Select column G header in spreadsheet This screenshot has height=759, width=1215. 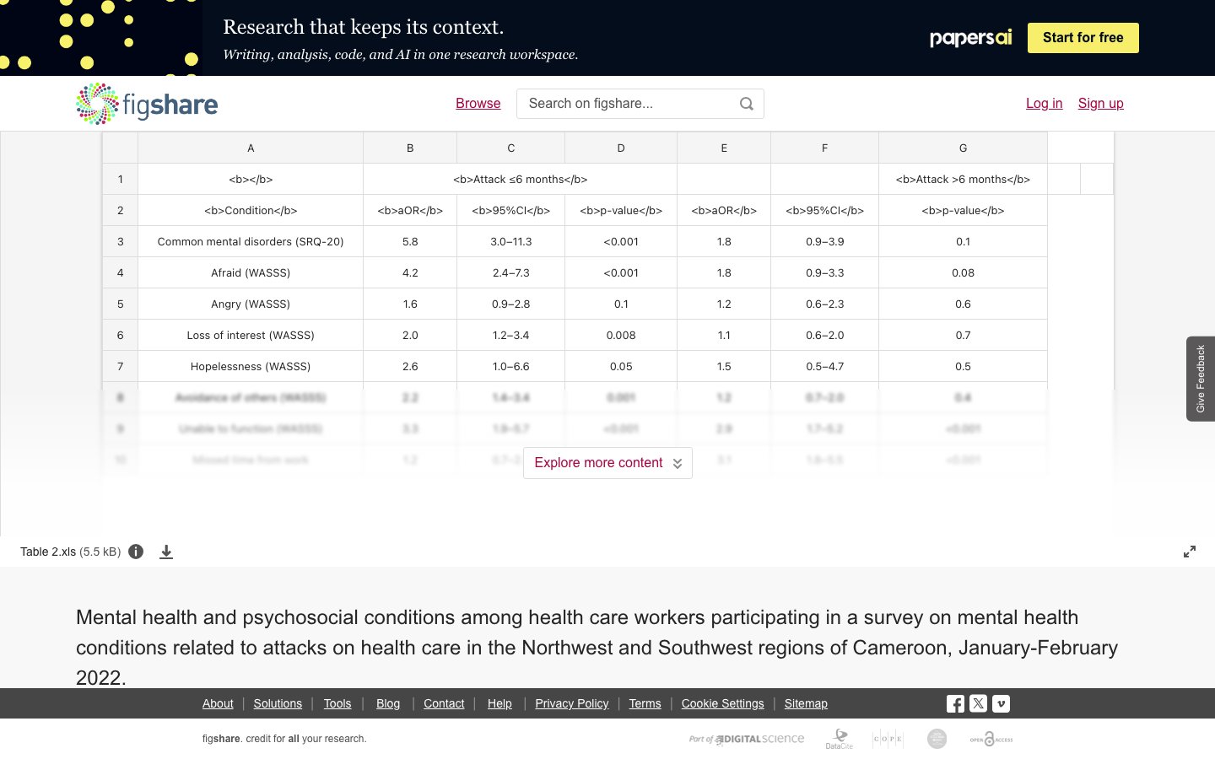click(x=963, y=148)
